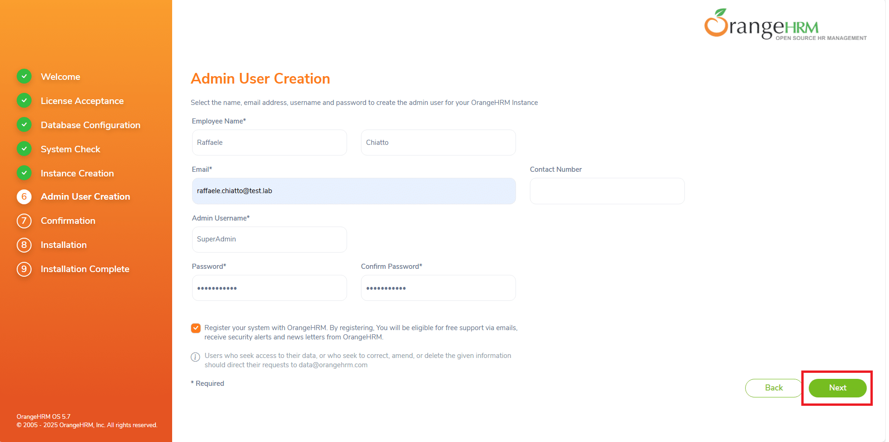Click the OrangeHRM logo
Screen dimensions: 889x442
click(785, 26)
